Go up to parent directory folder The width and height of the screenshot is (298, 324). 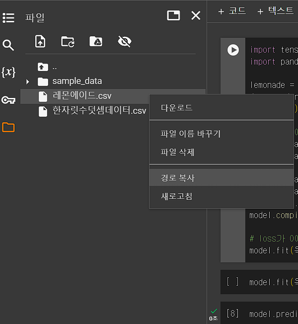tap(43, 67)
